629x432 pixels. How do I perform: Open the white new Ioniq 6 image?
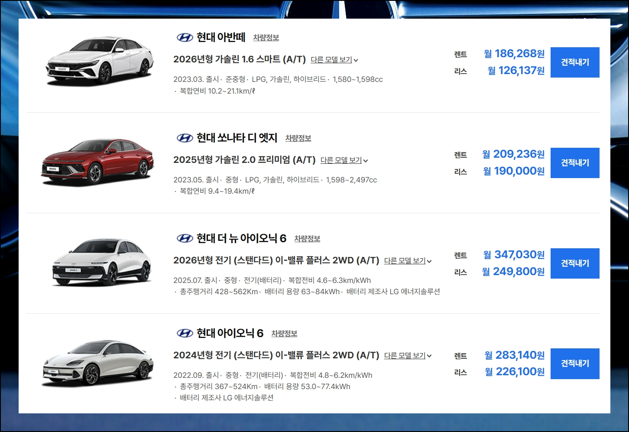(102, 262)
